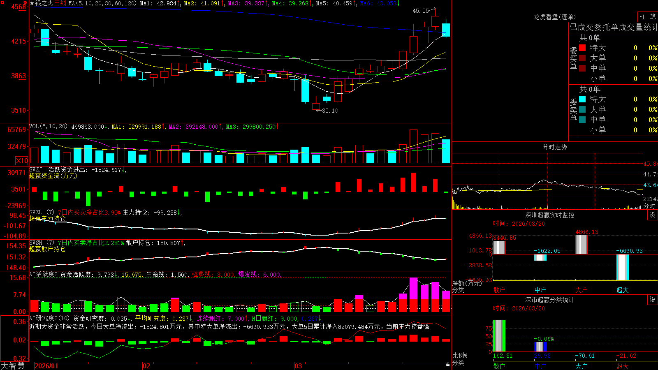Switch 龙虎看盘 to 柱 bar view
The width and height of the screenshot is (658, 370).
[642, 16]
